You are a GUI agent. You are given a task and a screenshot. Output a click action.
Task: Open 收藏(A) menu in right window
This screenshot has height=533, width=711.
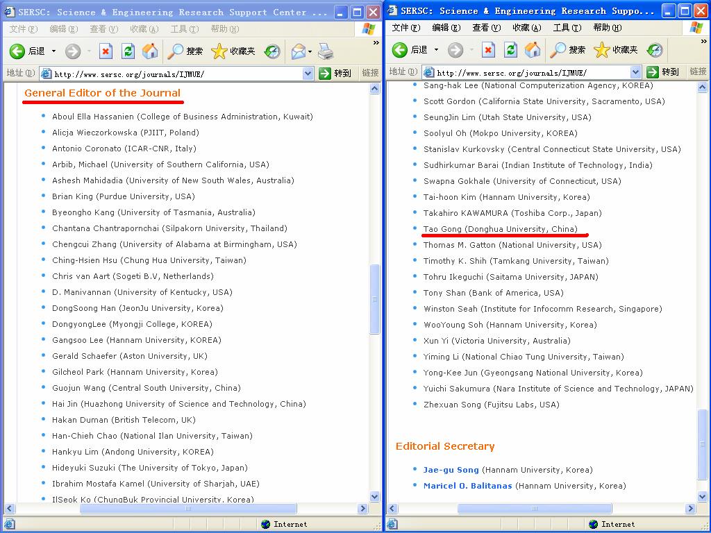[x=527, y=28]
